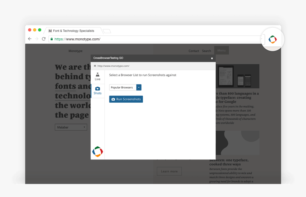The height and width of the screenshot is (197, 306).
Task: Click the 800 languages article heading
Action: point(237,98)
